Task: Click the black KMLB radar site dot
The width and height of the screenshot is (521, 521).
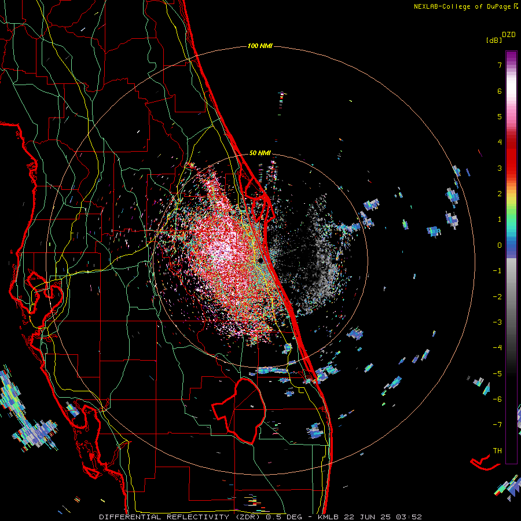Action: [x=260, y=260]
